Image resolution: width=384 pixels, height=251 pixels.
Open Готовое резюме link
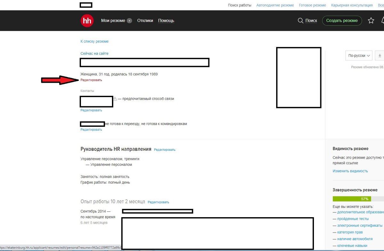pyautogui.click(x=312, y=5)
